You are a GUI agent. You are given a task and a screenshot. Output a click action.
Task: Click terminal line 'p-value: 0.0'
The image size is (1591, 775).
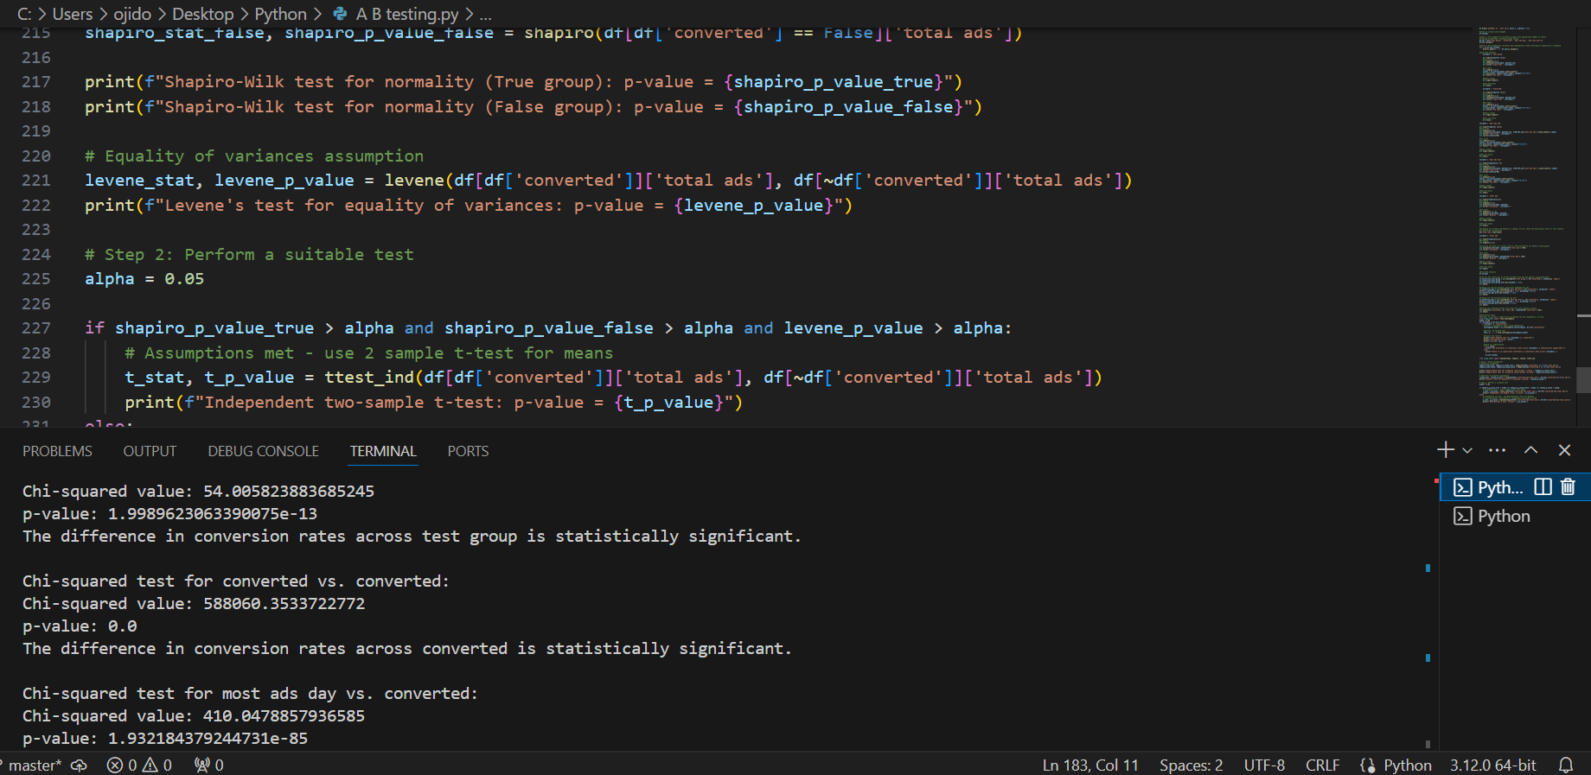[x=80, y=626]
